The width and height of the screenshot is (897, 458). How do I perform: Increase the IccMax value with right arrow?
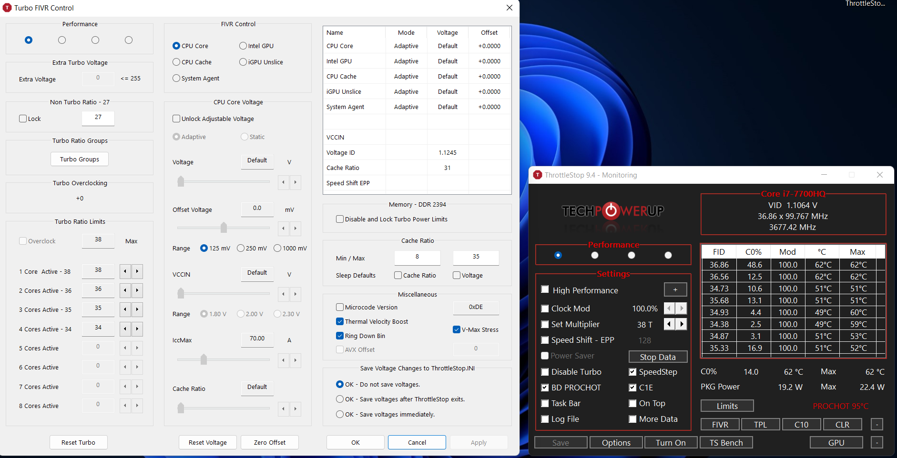[x=296, y=360]
